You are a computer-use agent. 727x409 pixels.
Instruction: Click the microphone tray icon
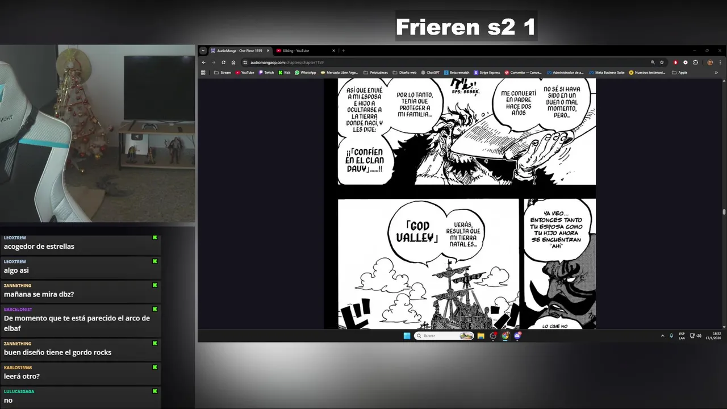coord(671,336)
